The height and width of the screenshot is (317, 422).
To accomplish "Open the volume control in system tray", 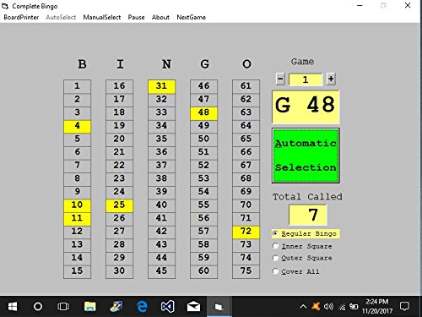I will coord(328,307).
